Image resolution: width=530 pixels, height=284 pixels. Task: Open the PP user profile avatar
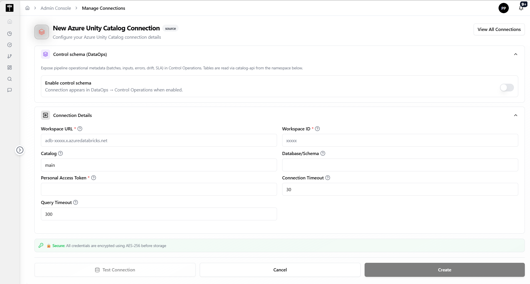coord(504,8)
